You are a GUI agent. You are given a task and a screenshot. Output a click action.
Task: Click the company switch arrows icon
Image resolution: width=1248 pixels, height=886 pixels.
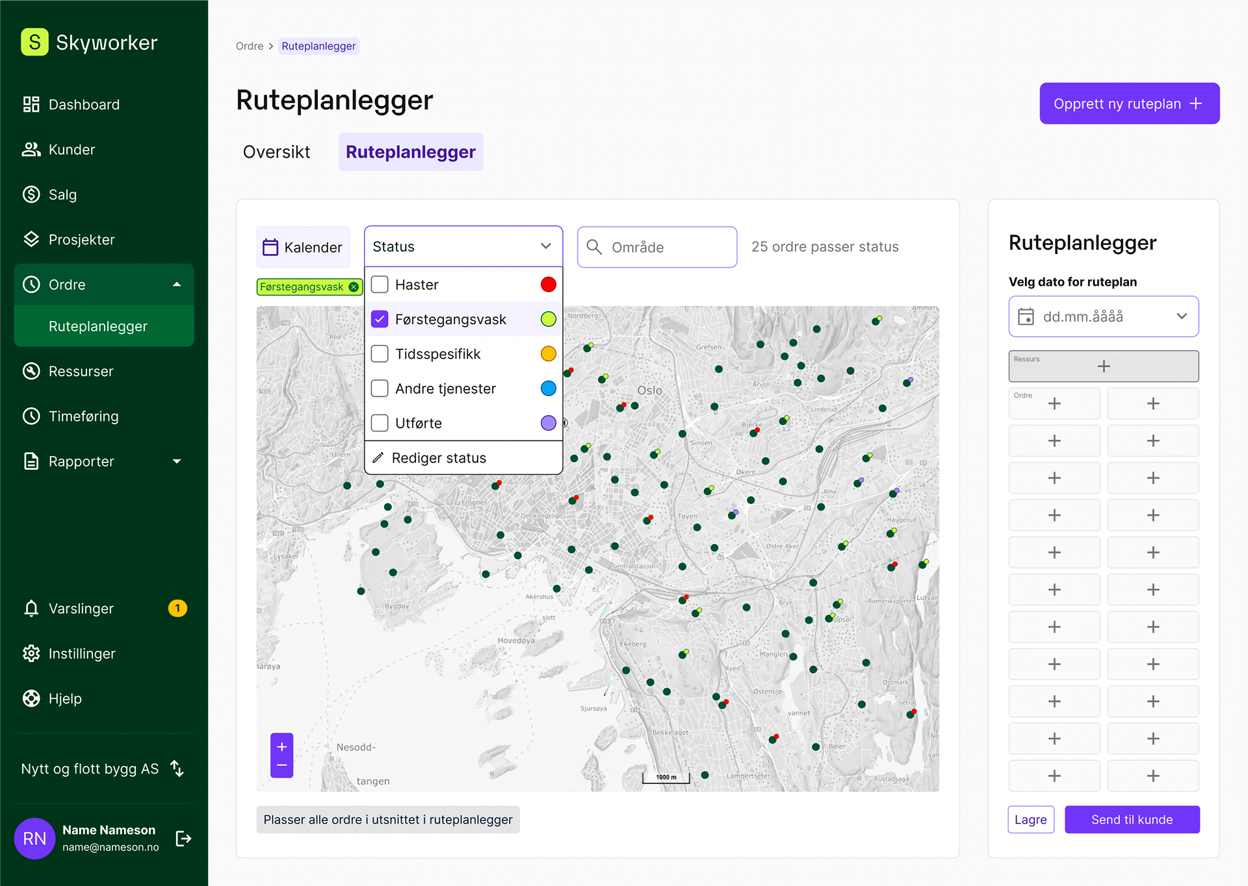[x=177, y=768]
